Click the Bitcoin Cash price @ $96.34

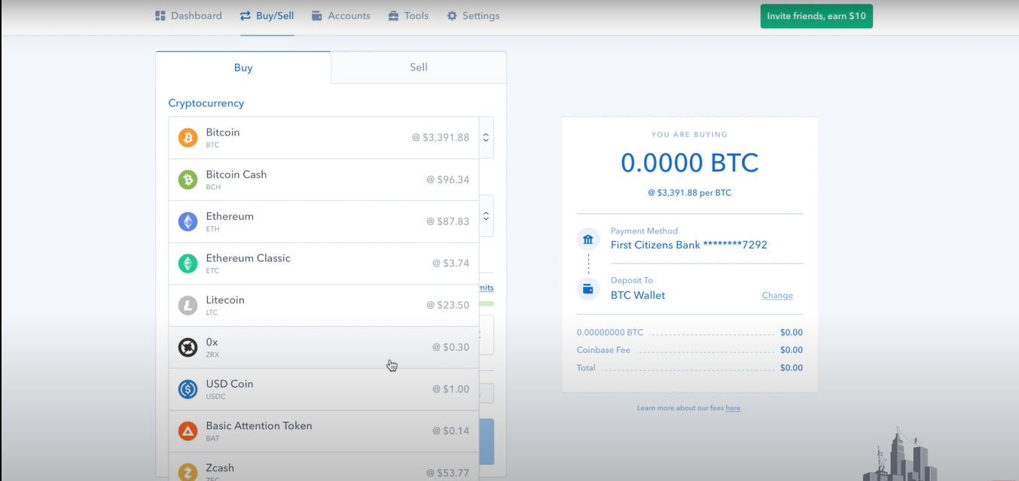click(447, 180)
